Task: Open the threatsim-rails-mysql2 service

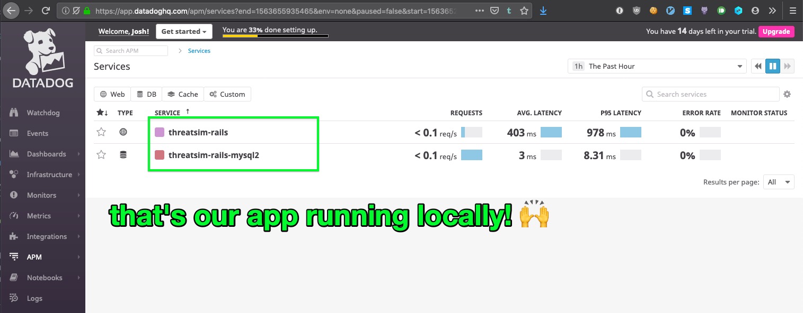Action: point(214,155)
